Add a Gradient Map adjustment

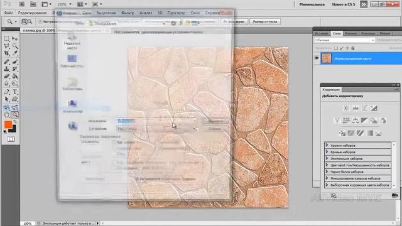[369, 133]
